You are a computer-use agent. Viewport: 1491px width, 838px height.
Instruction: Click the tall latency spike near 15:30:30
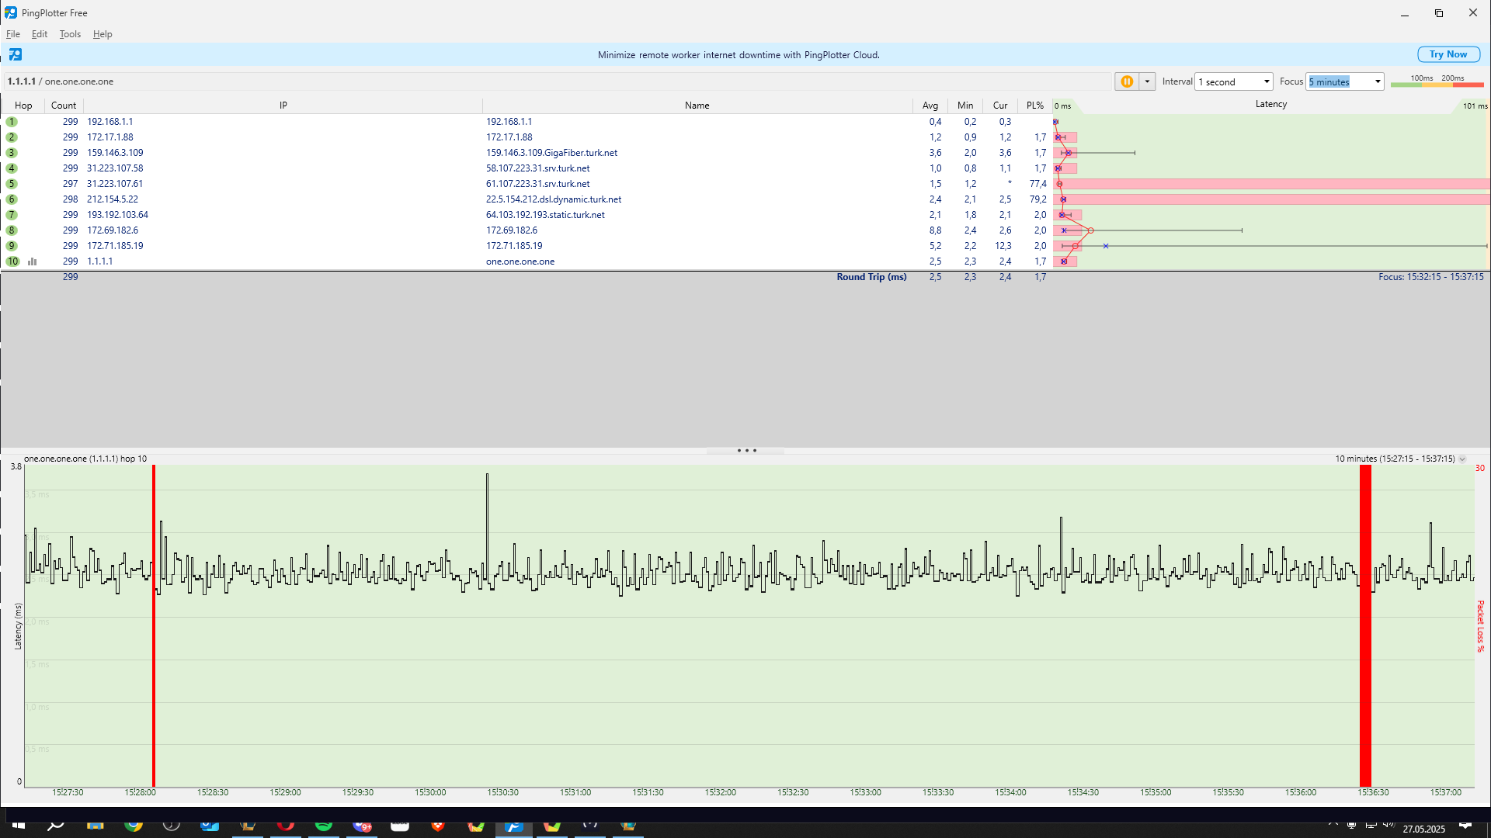click(488, 528)
